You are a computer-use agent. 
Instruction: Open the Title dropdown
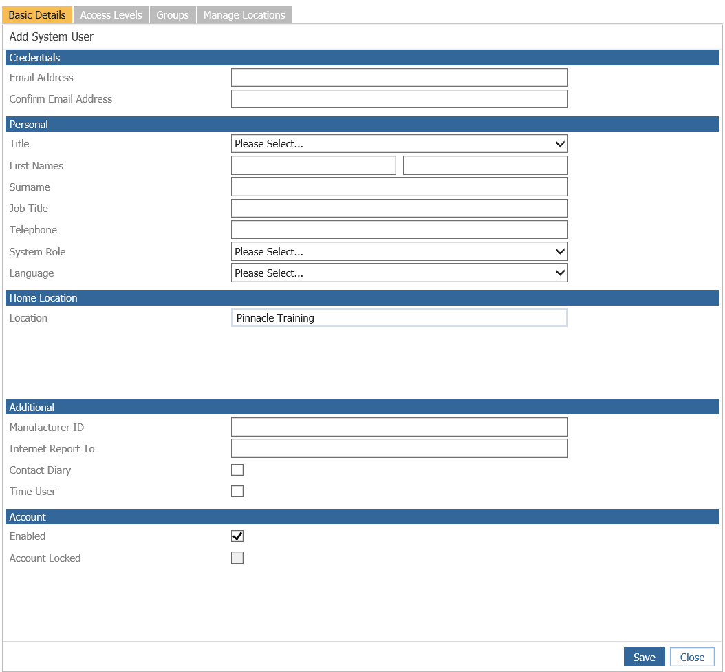(399, 144)
